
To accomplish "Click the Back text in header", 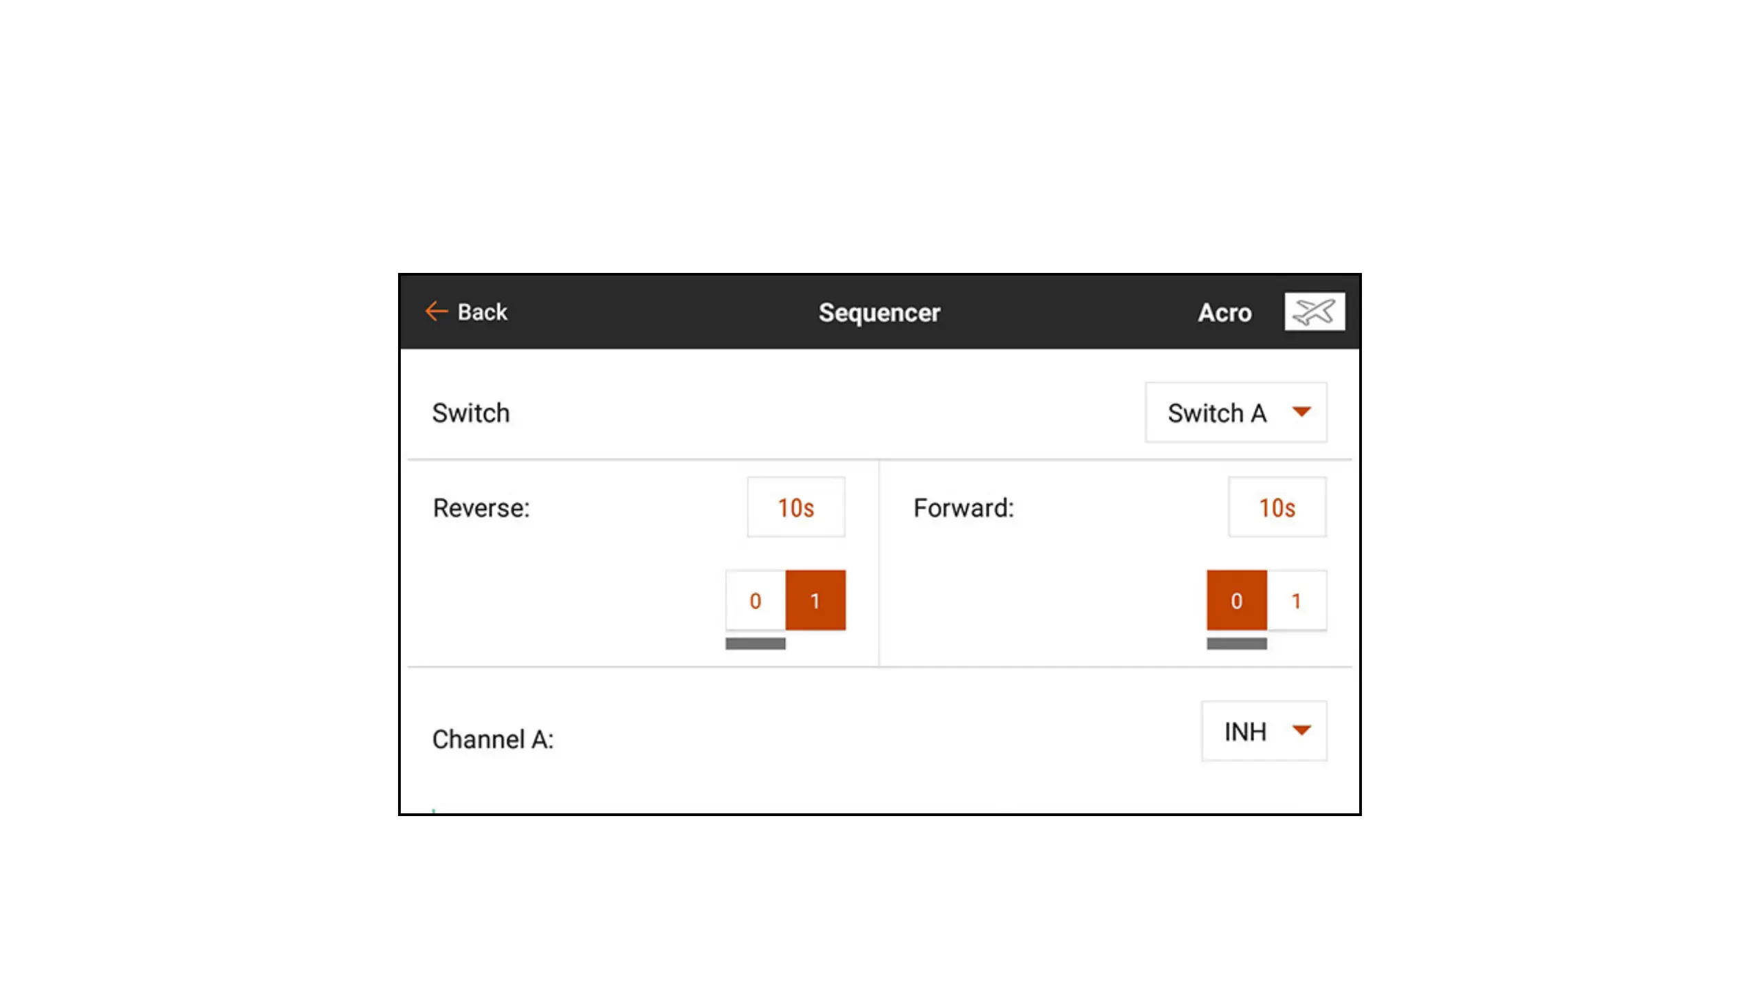I will [482, 312].
